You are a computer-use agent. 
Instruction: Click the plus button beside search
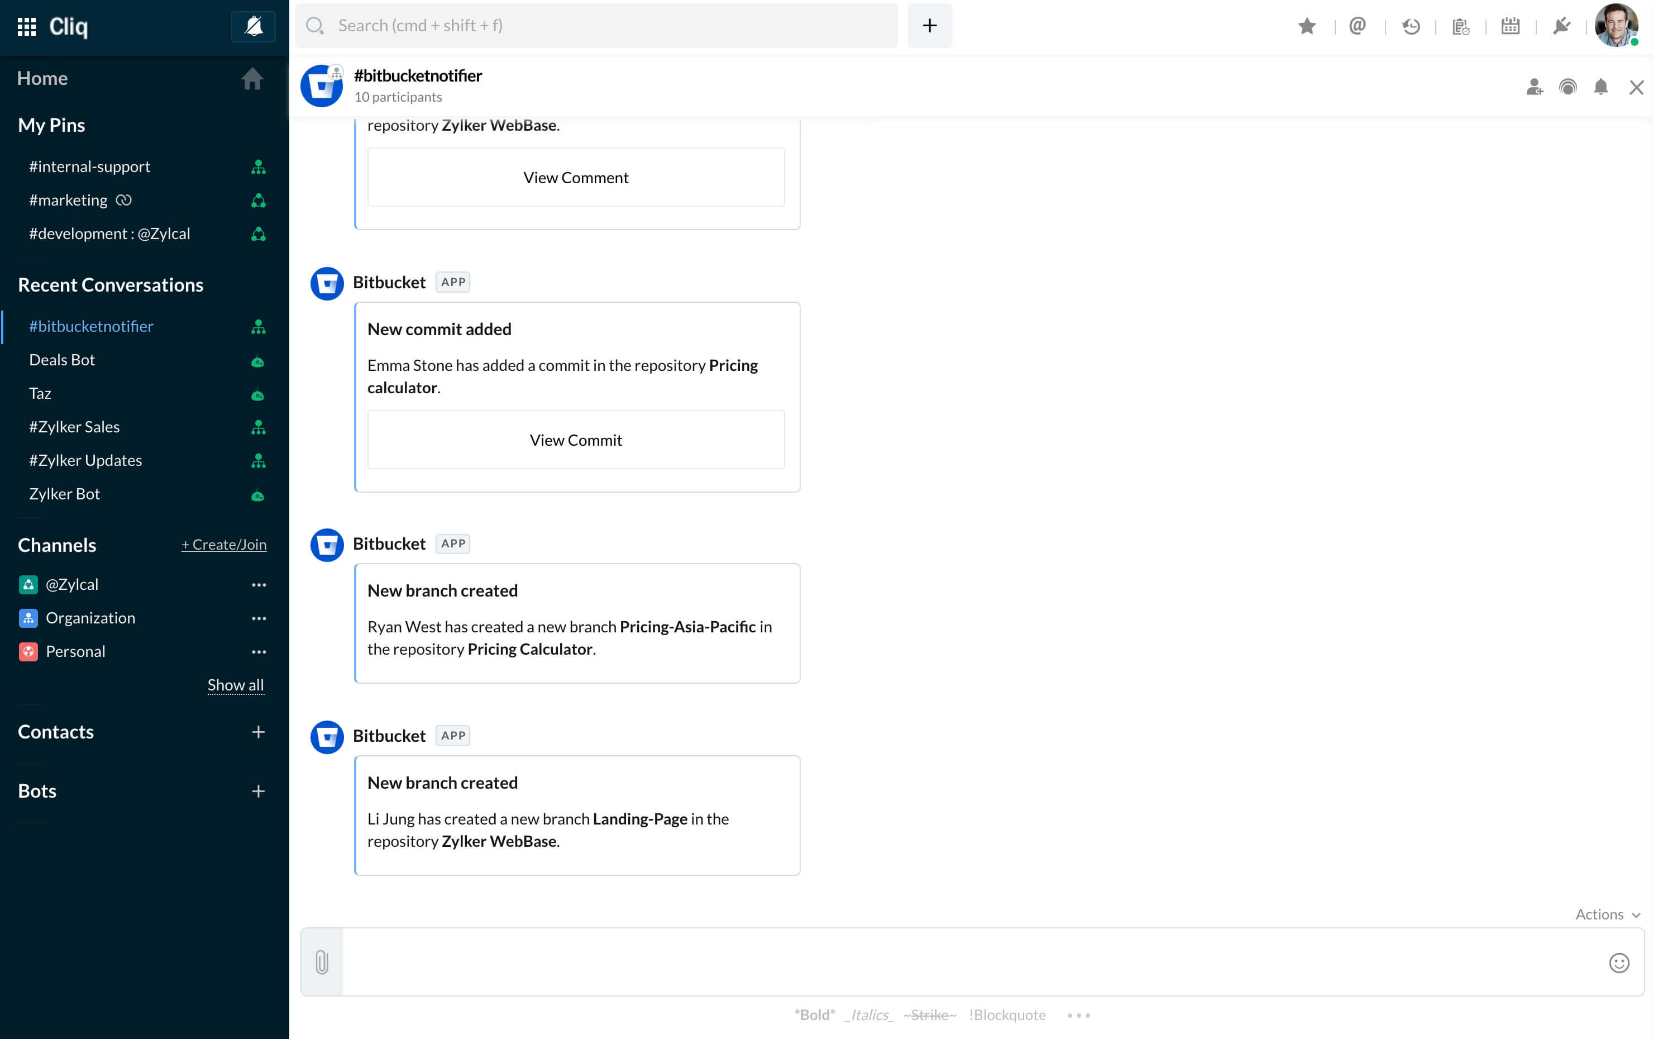click(929, 25)
